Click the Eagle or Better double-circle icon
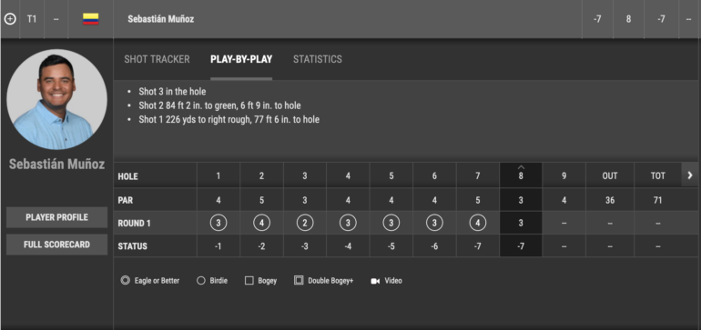Screen dimensions: 701x330 click(x=126, y=280)
